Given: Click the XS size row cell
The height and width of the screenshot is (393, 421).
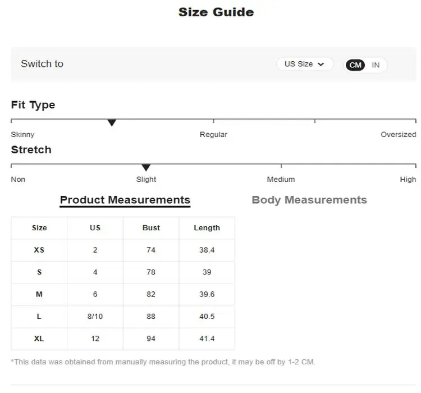Looking at the screenshot, I should (39, 250).
